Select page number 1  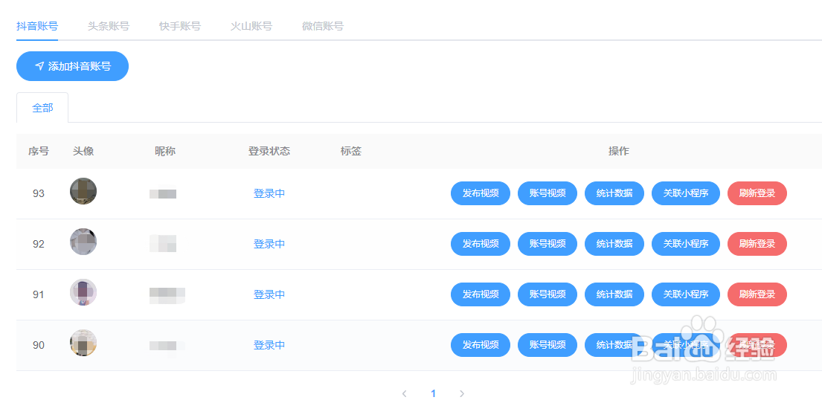point(433,393)
